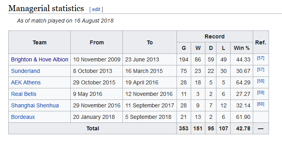Click citation [60] for Shanghai Shenhua
The height and width of the screenshot is (145, 282).
261,104
